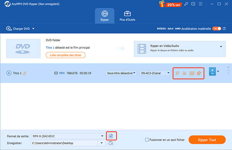This screenshot has height=150, width=232.
Task: Select the Ripper tab
Action: (105, 16)
